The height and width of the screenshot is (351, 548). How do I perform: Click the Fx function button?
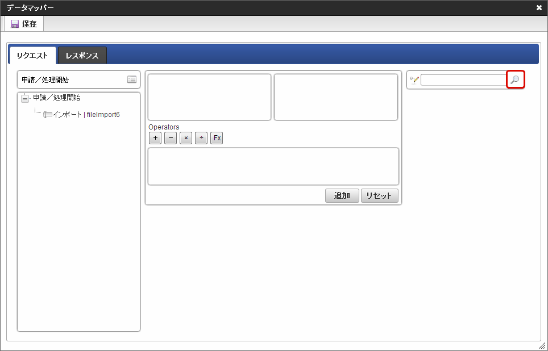pyautogui.click(x=217, y=138)
